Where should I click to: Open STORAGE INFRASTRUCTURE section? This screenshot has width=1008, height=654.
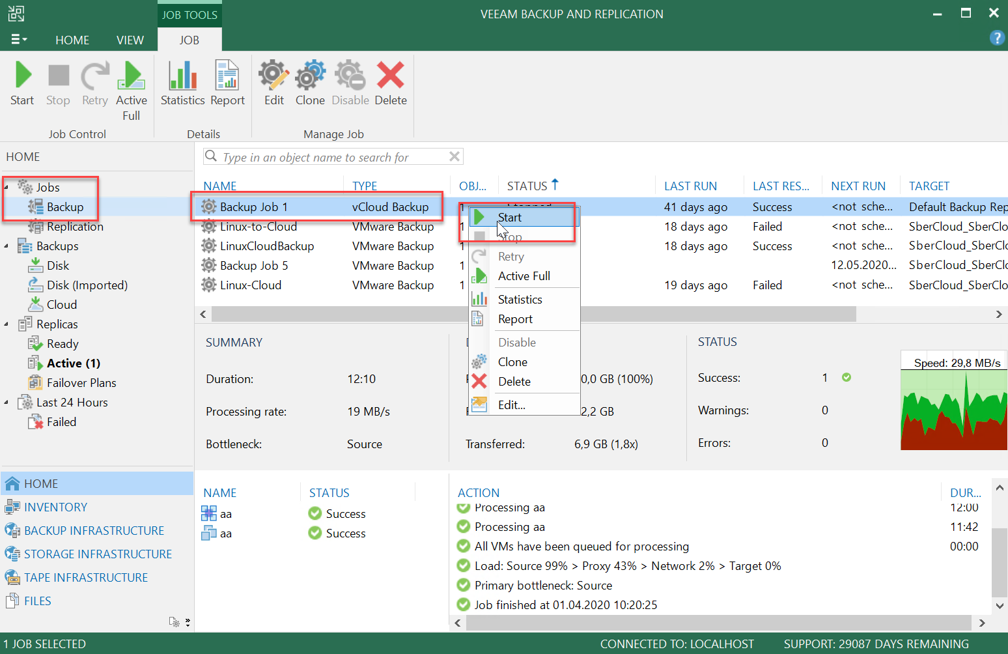click(x=97, y=554)
